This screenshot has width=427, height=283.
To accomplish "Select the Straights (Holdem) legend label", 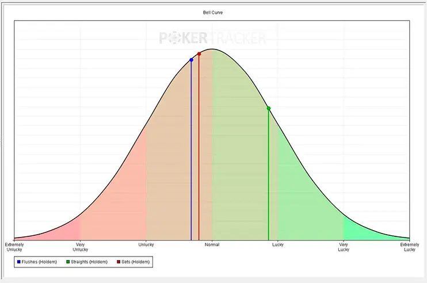I will pyautogui.click(x=89, y=262).
